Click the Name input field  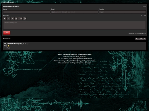pyautogui.click(x=26, y=12)
